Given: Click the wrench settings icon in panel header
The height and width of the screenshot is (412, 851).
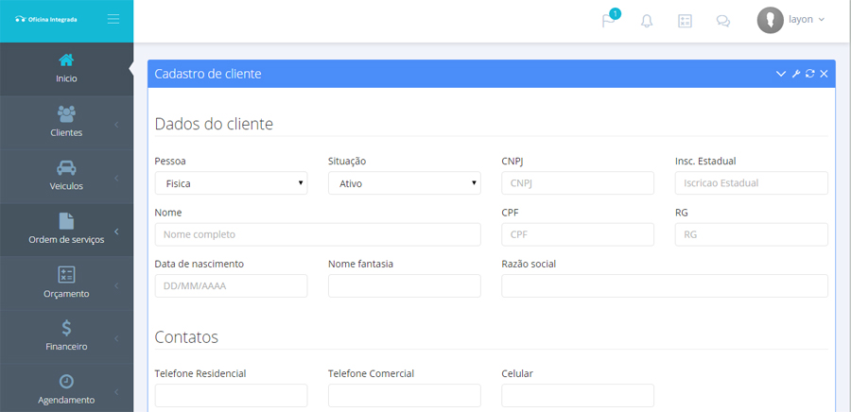Looking at the screenshot, I should tap(795, 74).
